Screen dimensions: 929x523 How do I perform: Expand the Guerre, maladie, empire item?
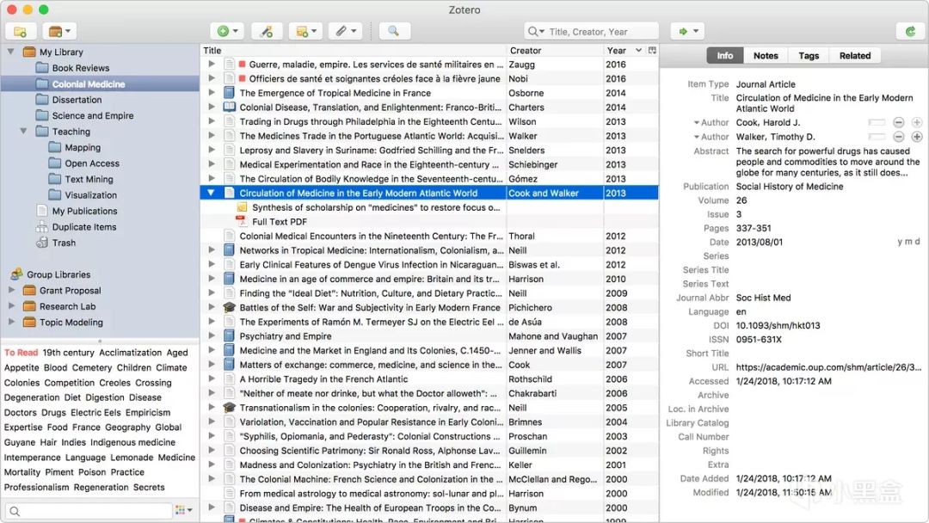click(x=211, y=64)
